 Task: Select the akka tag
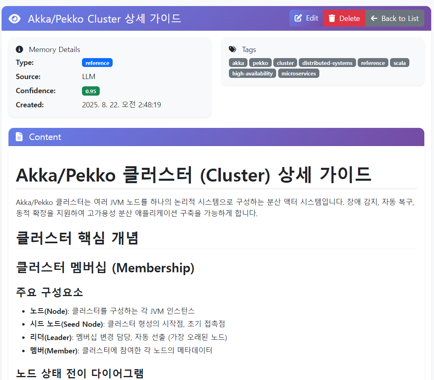(238, 63)
